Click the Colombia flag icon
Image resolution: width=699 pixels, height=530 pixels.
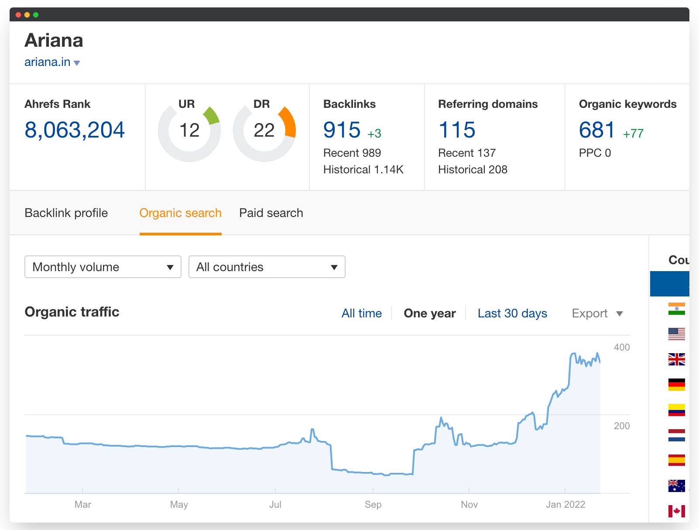click(x=676, y=410)
